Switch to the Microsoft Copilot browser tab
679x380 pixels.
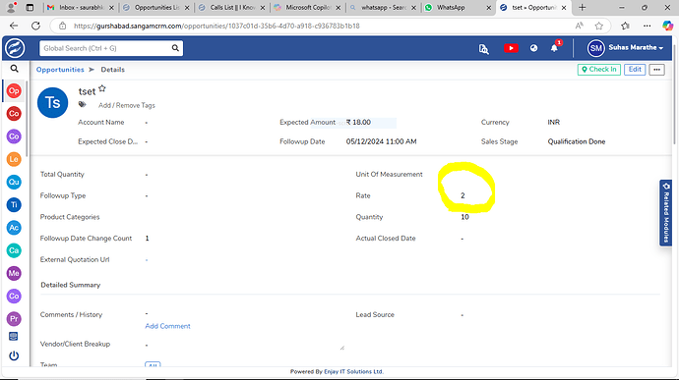(x=308, y=7)
